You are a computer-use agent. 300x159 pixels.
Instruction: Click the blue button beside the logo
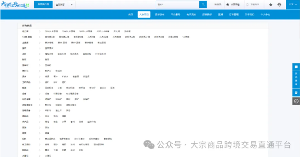click(x=43, y=4)
